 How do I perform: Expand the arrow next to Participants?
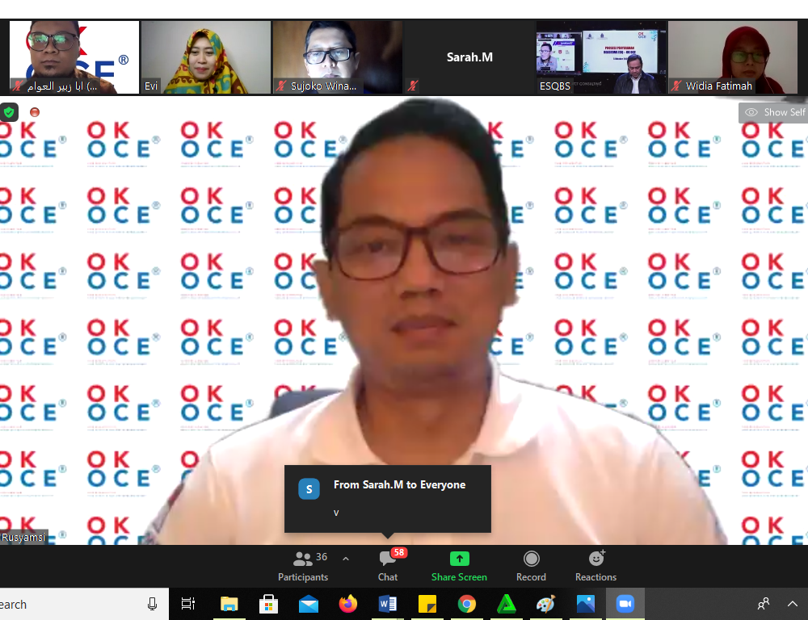pyautogui.click(x=346, y=558)
